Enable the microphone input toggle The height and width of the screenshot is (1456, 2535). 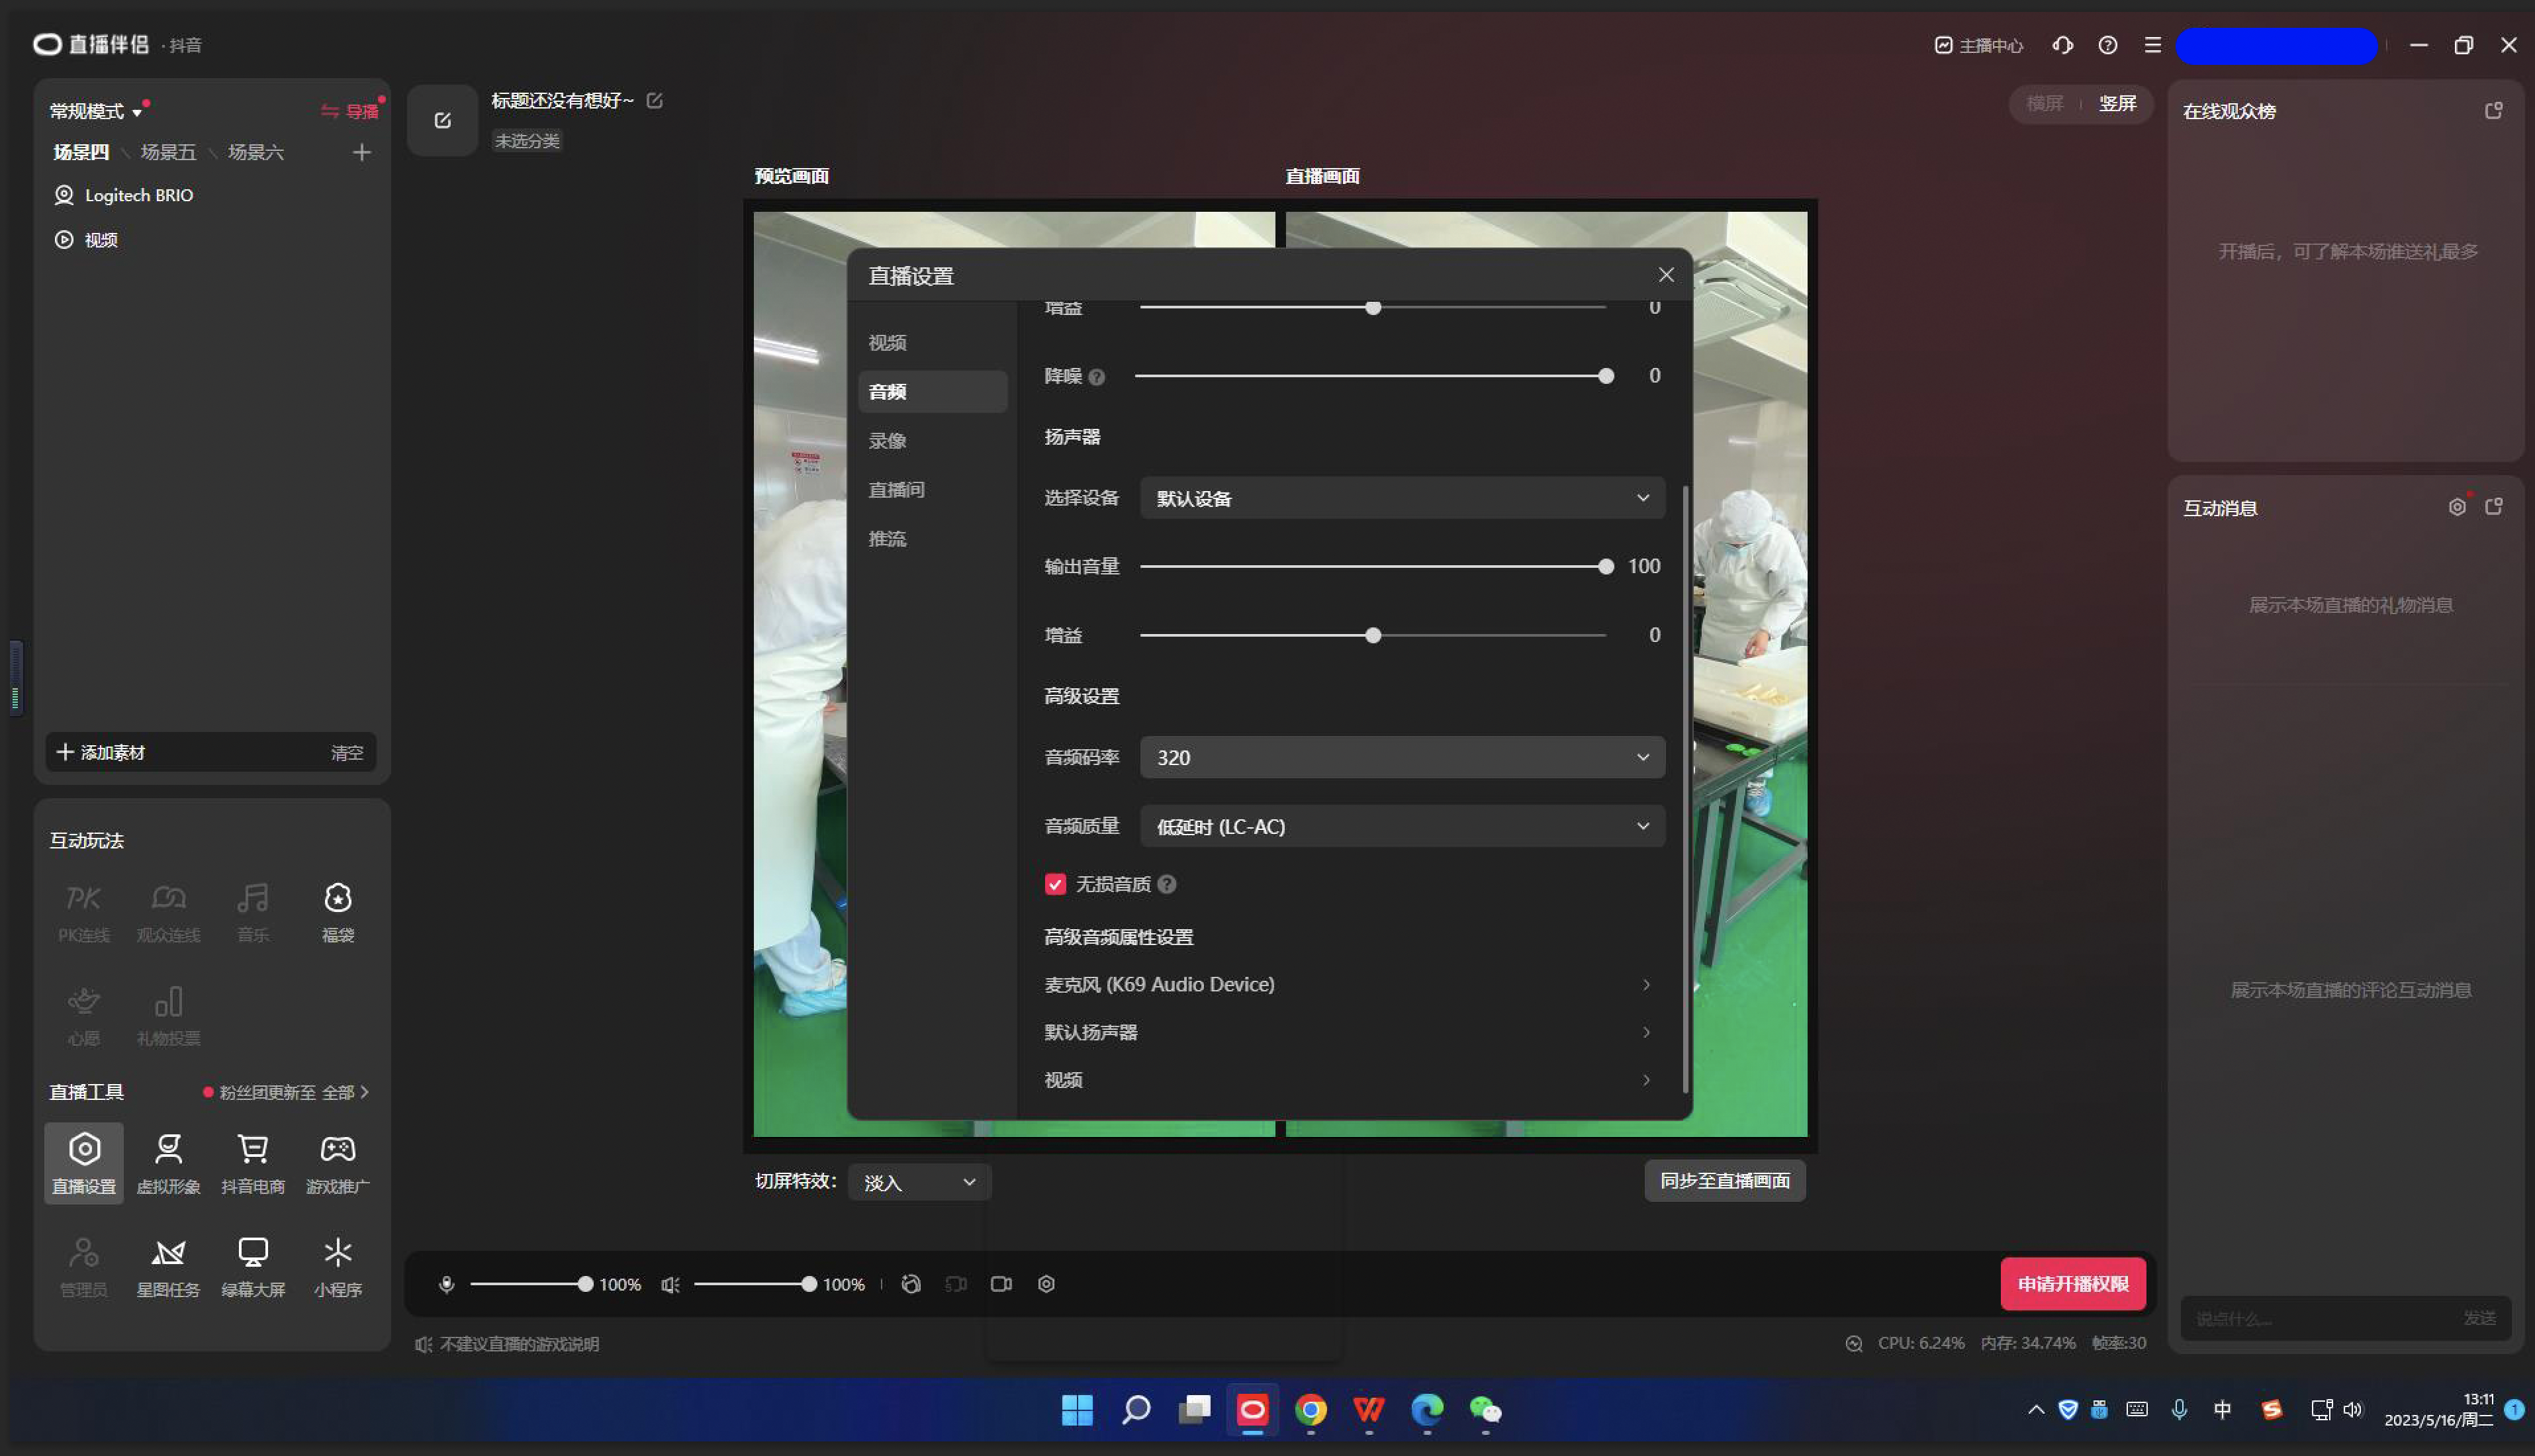[444, 1283]
